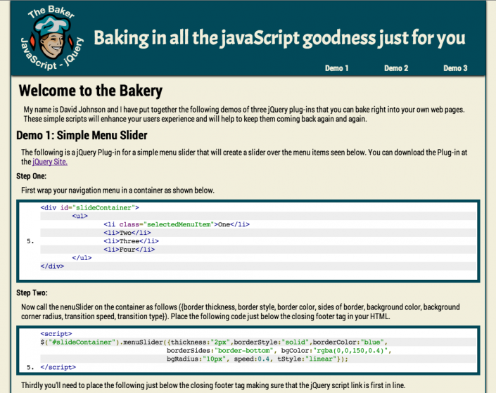Viewport: 496px width, 393px height.
Task: Click the borderSides border-bottom code line
Action: pos(279,351)
